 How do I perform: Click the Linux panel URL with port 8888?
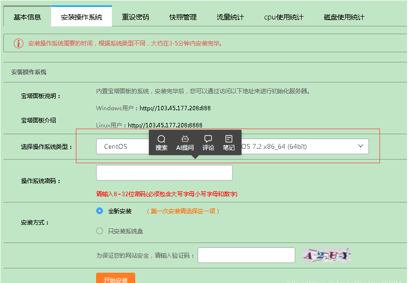click(165, 125)
